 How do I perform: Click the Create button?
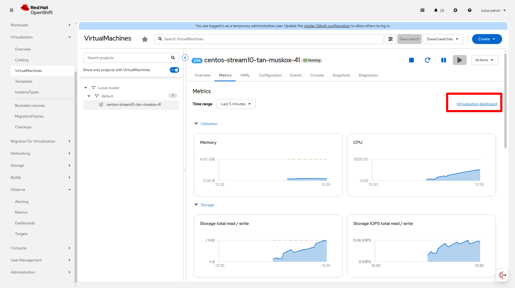[x=487, y=39]
